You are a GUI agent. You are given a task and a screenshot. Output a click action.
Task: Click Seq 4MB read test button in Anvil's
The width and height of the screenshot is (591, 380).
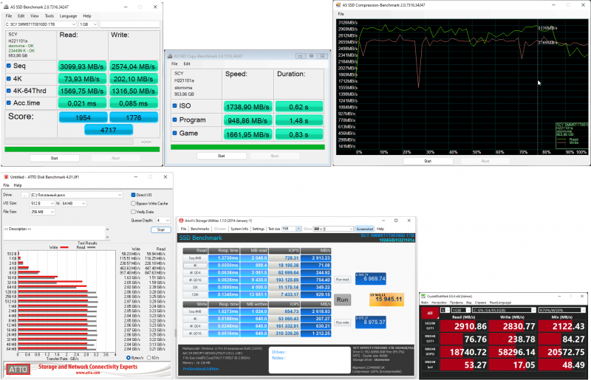coord(195,258)
